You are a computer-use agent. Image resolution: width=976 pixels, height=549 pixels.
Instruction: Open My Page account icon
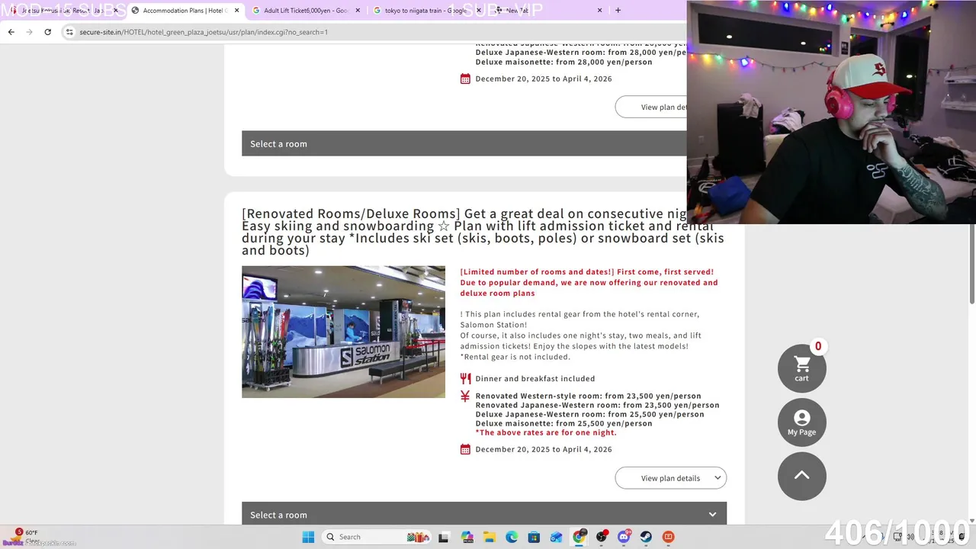point(801,422)
